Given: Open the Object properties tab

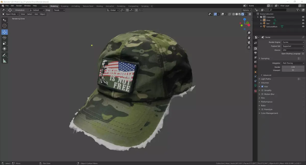Looking at the screenshot, I should tap(255, 72).
